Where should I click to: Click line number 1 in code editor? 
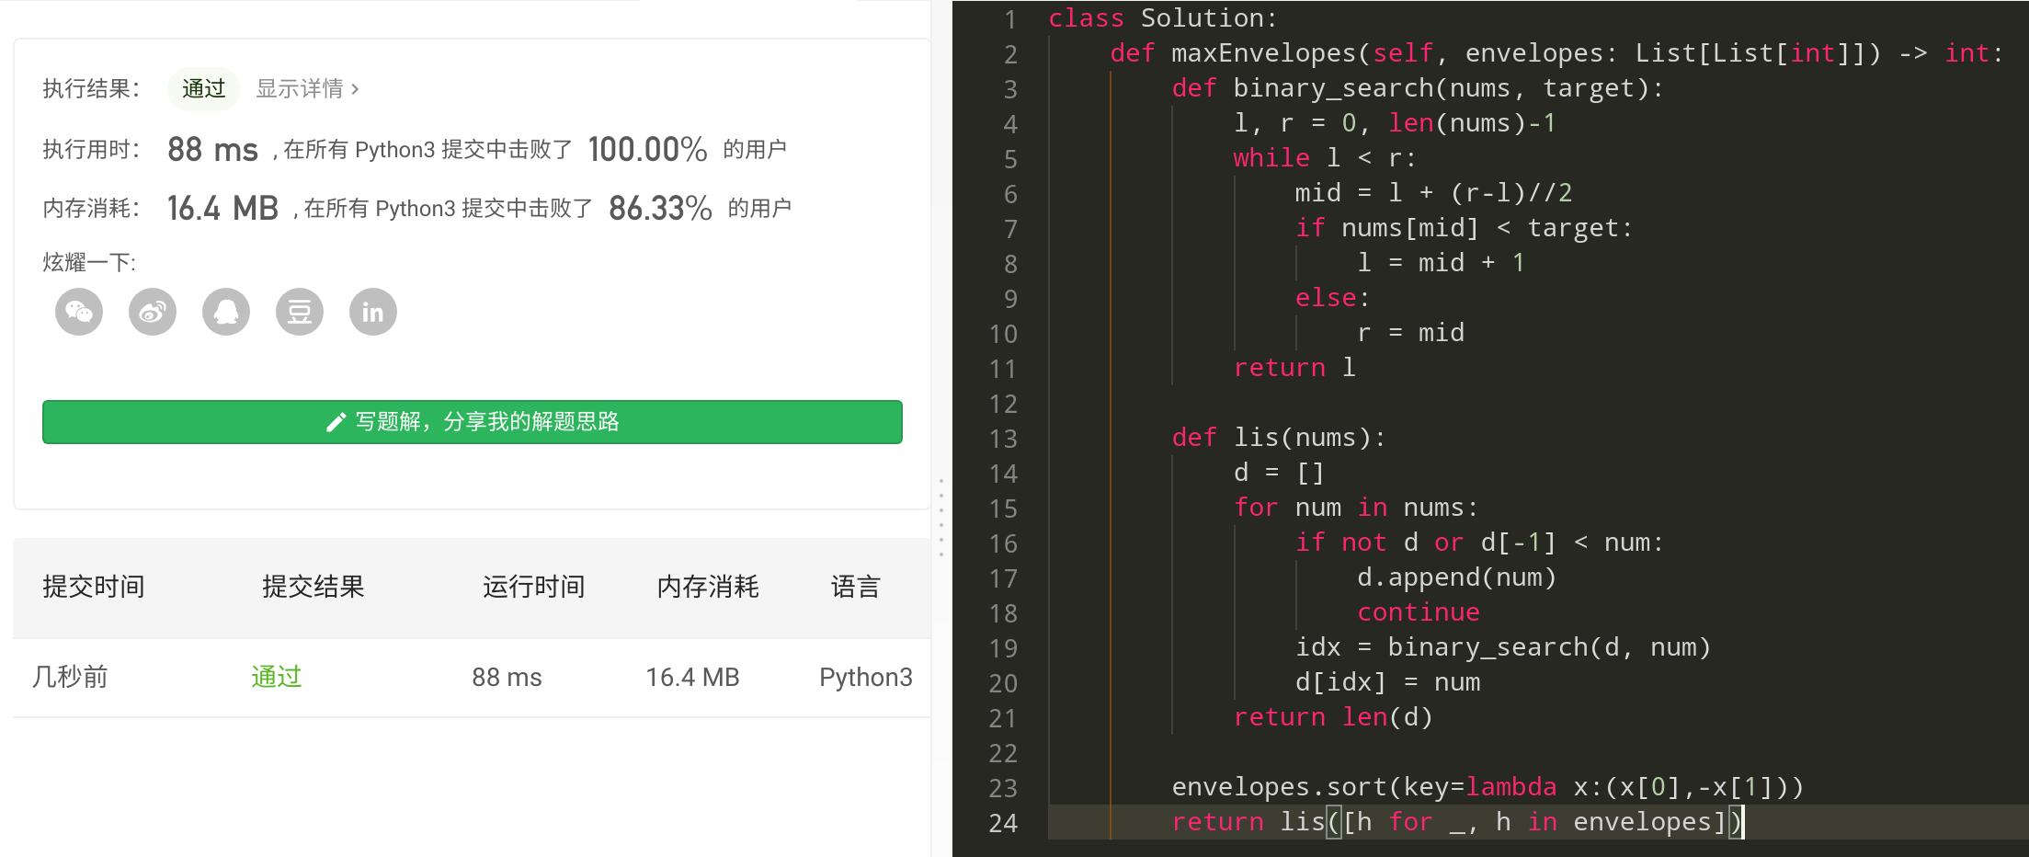pyautogui.click(x=1010, y=19)
